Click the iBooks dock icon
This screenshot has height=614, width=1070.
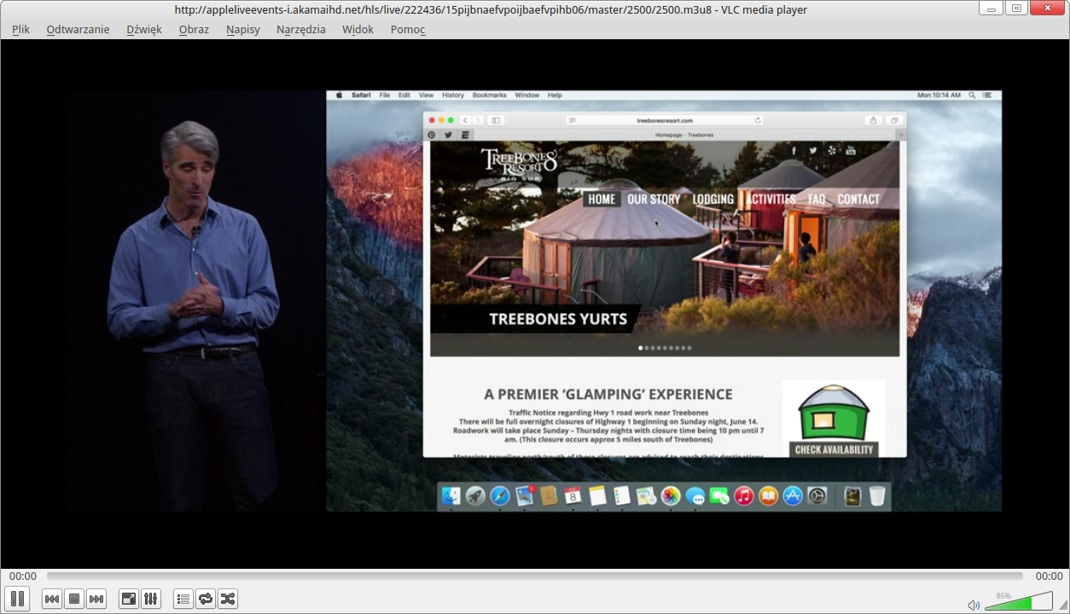[x=769, y=495]
